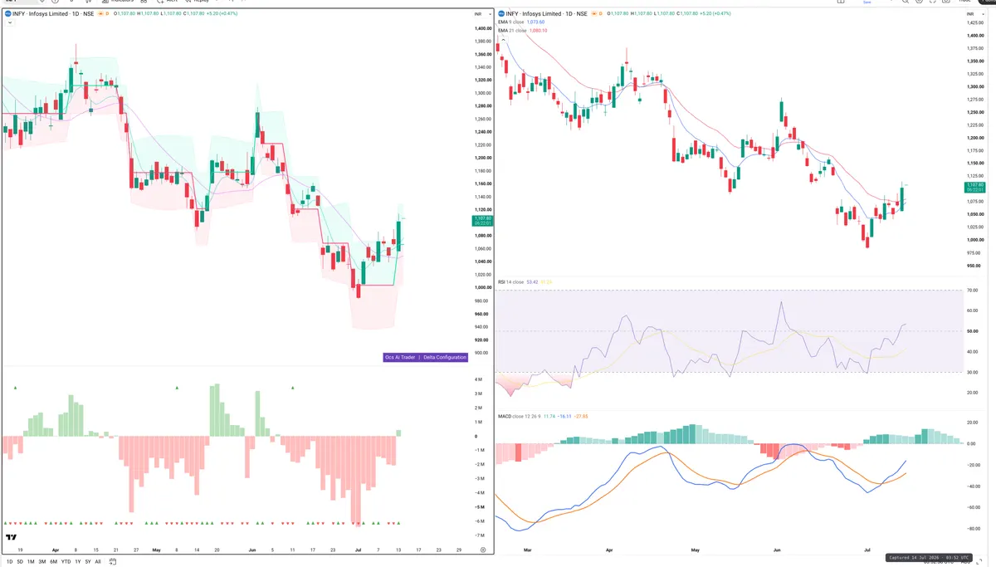Screen dimensions: 996x567
Task: Click May on right chart time axis
Action: click(x=696, y=550)
